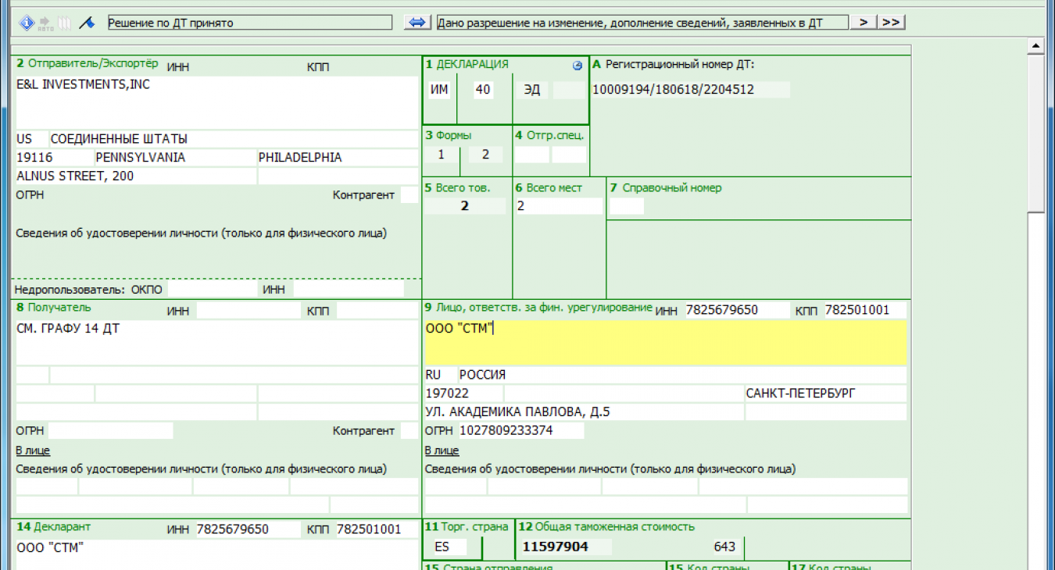Click the scrollbar up arrow
Viewport: 1055px width, 570px height.
point(1035,46)
